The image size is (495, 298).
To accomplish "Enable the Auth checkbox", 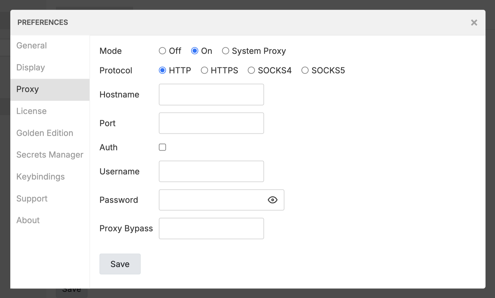I will coord(162,147).
